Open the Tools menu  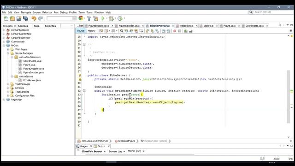[x=89, y=12]
